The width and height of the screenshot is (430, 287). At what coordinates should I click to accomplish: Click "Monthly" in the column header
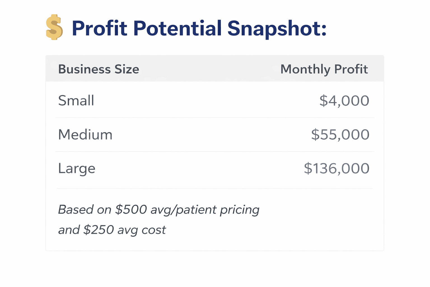coord(305,69)
